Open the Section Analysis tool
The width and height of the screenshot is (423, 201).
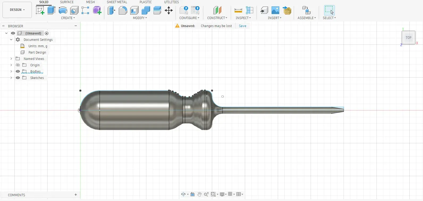tap(249, 10)
